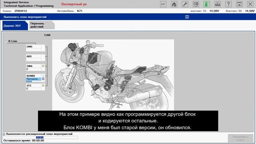Click the Выполняется расширенный план мероприятий status
256x144 pixels.
click(x=39, y=134)
